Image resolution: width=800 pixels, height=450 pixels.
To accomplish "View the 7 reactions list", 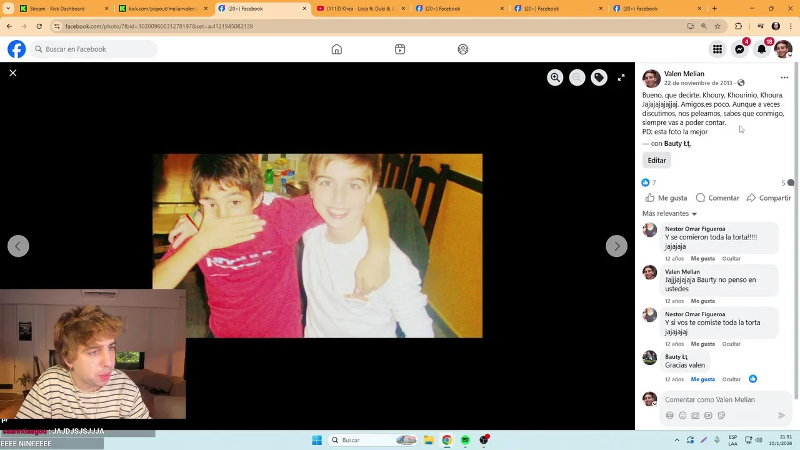I will point(649,182).
